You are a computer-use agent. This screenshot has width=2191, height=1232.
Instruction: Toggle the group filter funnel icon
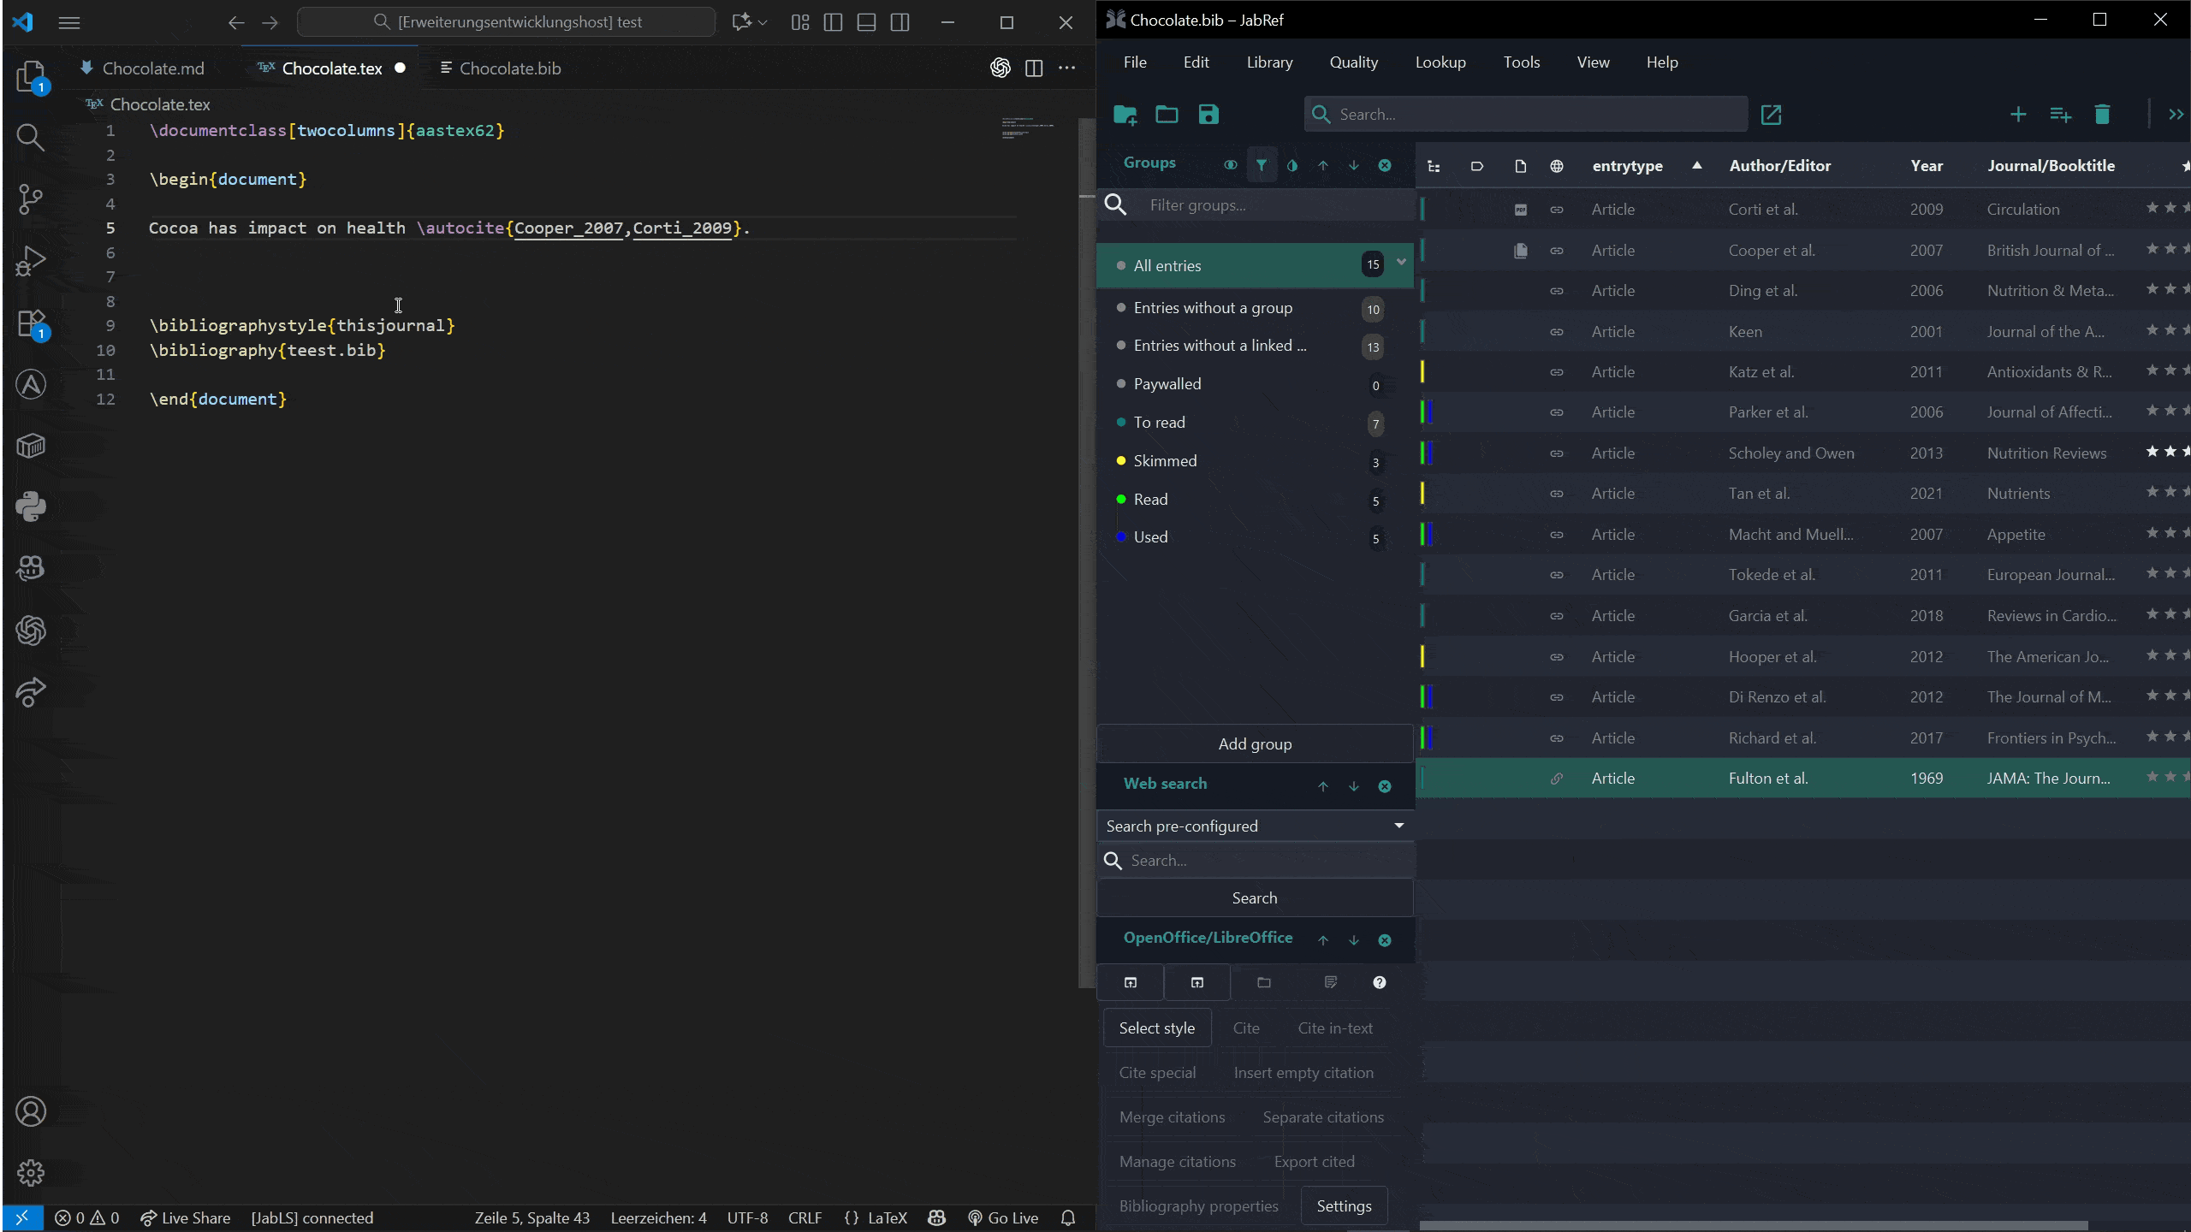pos(1261,165)
